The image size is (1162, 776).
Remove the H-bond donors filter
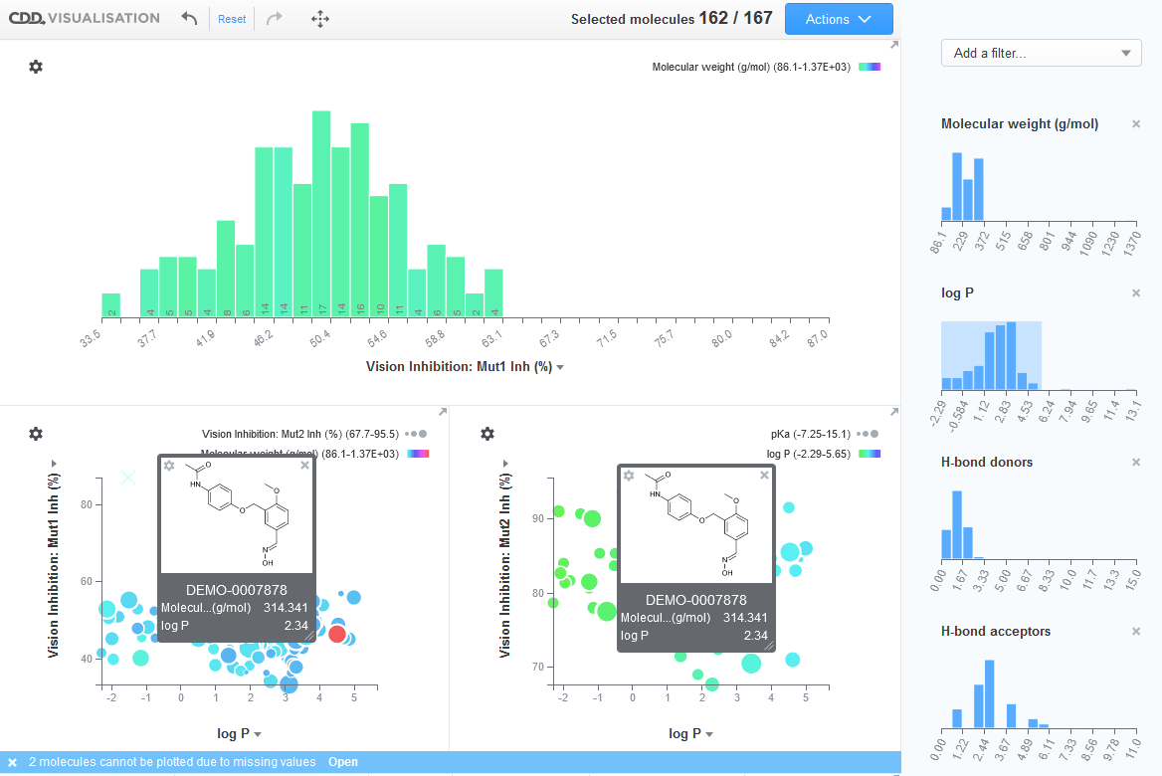click(x=1135, y=462)
